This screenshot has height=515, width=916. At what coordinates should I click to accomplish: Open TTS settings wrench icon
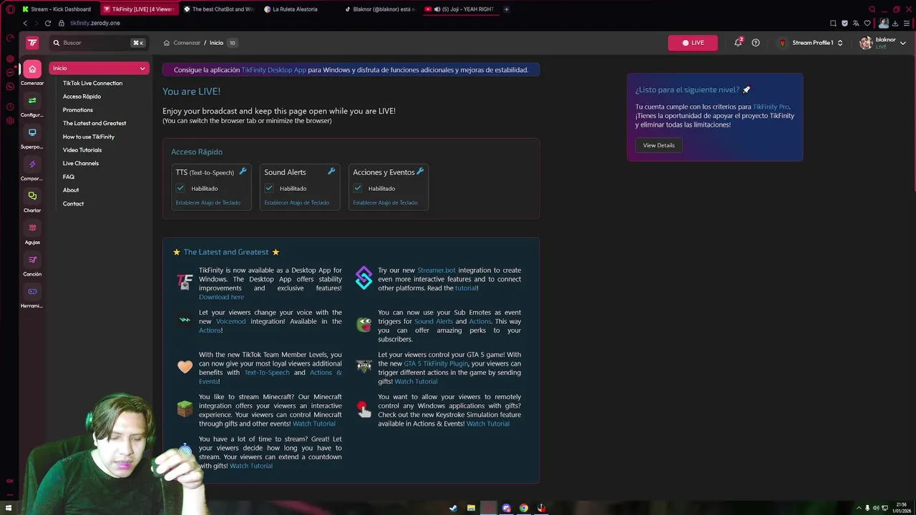pyautogui.click(x=243, y=171)
